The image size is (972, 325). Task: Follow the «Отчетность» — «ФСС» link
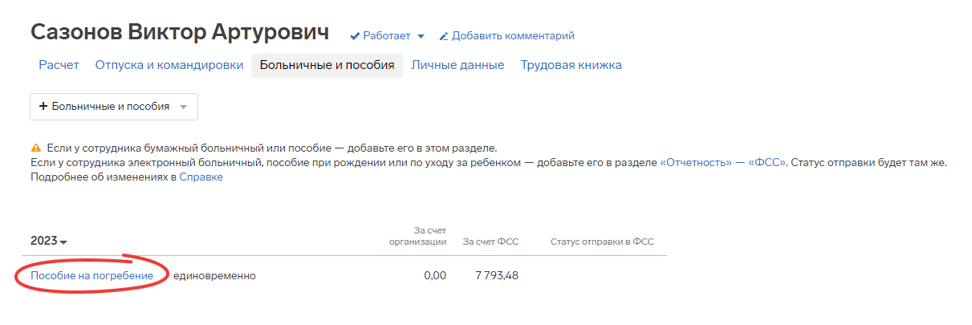click(722, 163)
